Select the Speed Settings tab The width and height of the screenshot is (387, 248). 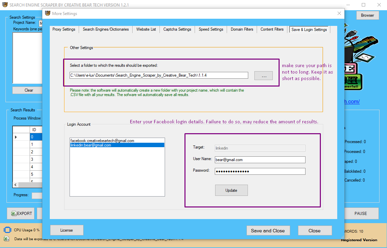point(211,29)
